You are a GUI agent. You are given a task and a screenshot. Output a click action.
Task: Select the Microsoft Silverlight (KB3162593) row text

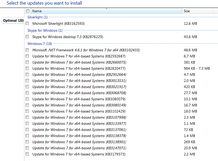point(58,24)
